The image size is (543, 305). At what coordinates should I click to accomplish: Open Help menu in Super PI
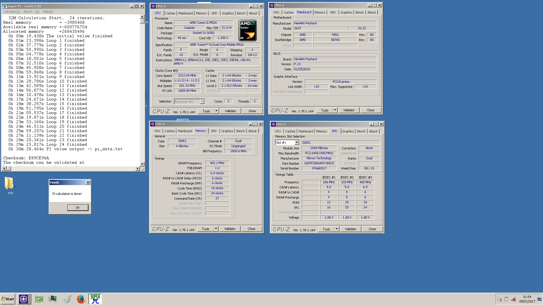click(48, 12)
